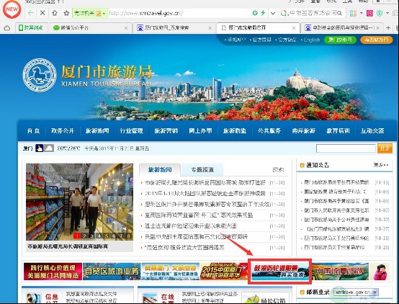Open first notice dated 11-18
Screen dimensions: 399x304
(x=336, y=182)
